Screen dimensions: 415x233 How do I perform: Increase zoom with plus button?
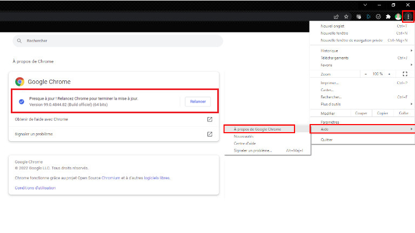coord(389,74)
